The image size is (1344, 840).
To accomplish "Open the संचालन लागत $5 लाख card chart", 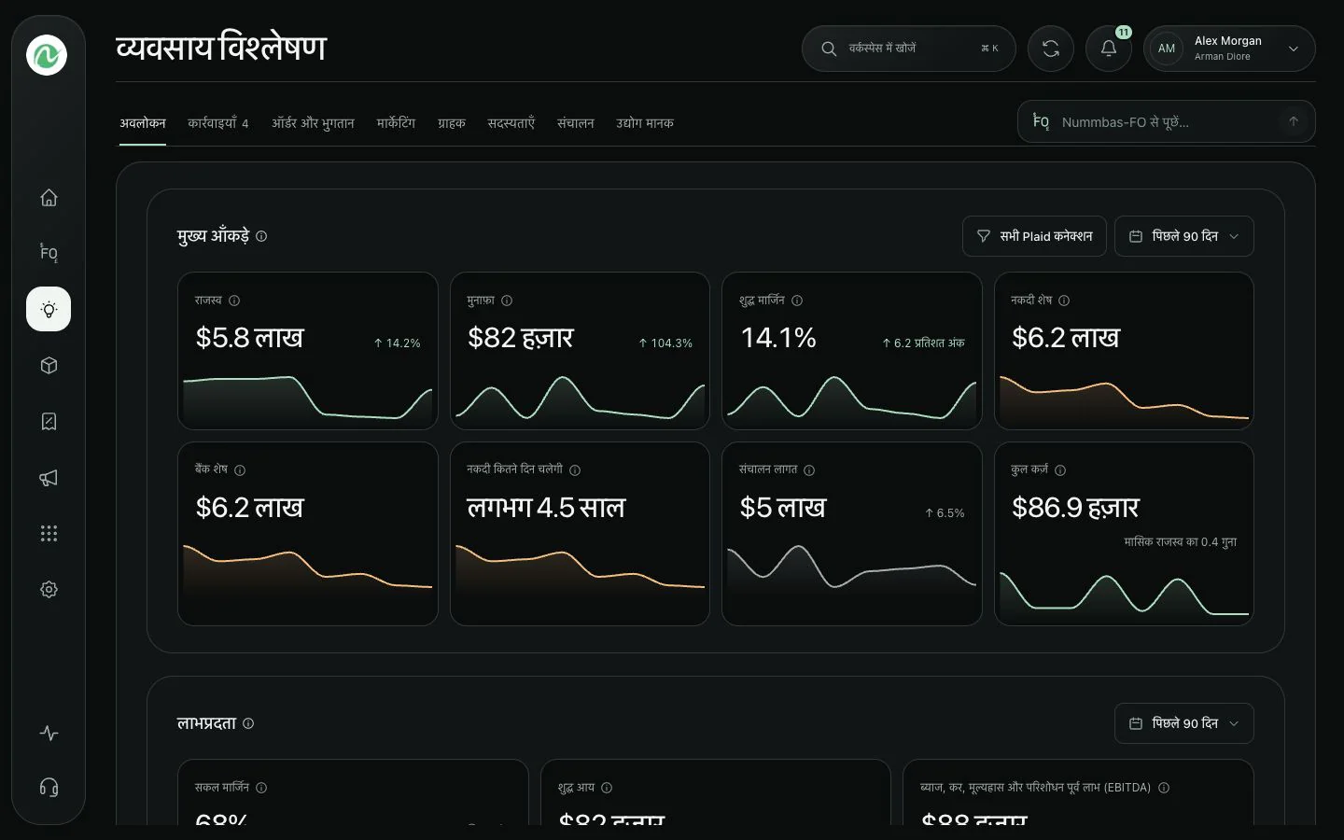I will (x=852, y=567).
